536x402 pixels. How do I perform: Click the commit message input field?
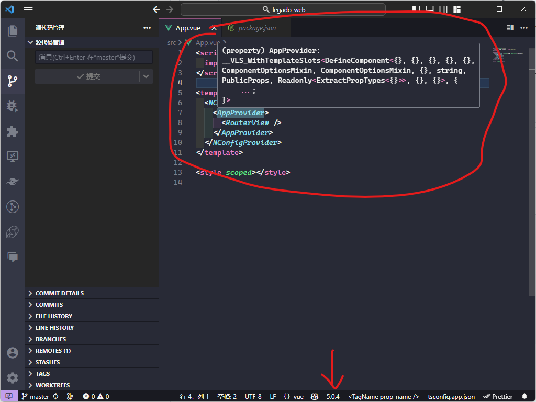[x=94, y=57]
